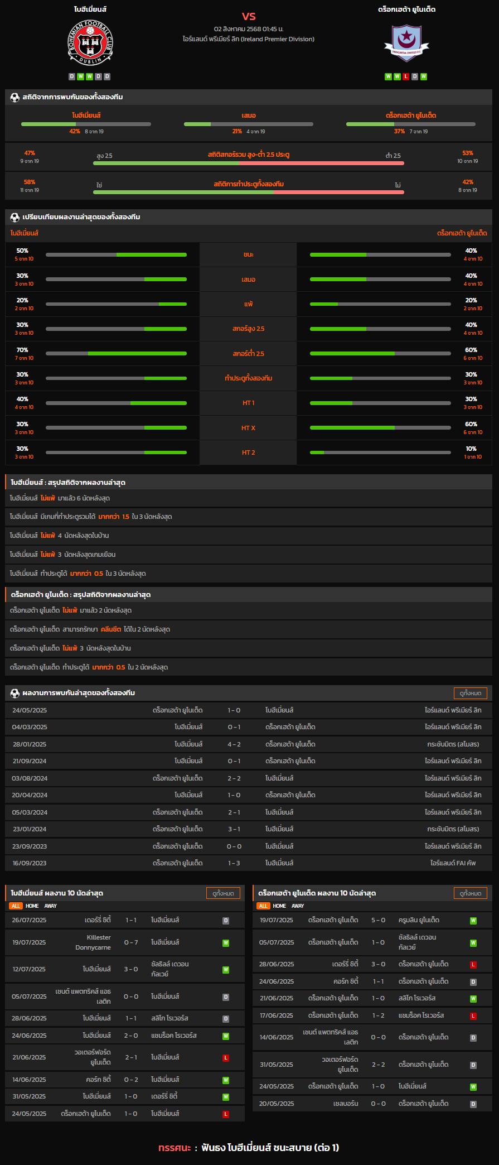Click the 0 - 7 score in Killester Donnycarne row

(131, 942)
